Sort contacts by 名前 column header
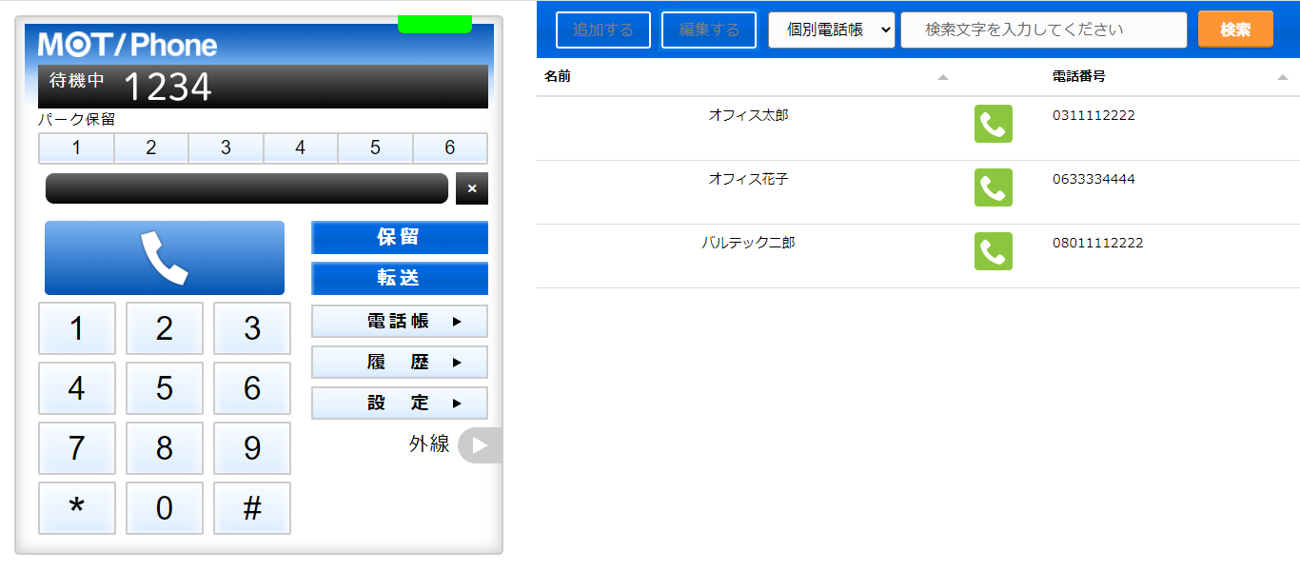This screenshot has height=571, width=1300. point(558,76)
